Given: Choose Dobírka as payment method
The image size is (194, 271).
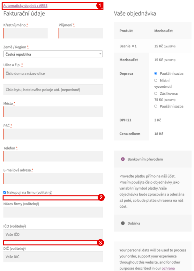Looking at the screenshot, I should pos(123,223).
